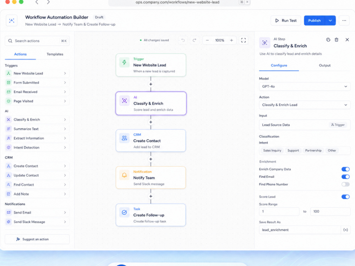This screenshot has height=266, width=355.
Task: Click the AI Step panel header icon
Action: coord(265,43)
